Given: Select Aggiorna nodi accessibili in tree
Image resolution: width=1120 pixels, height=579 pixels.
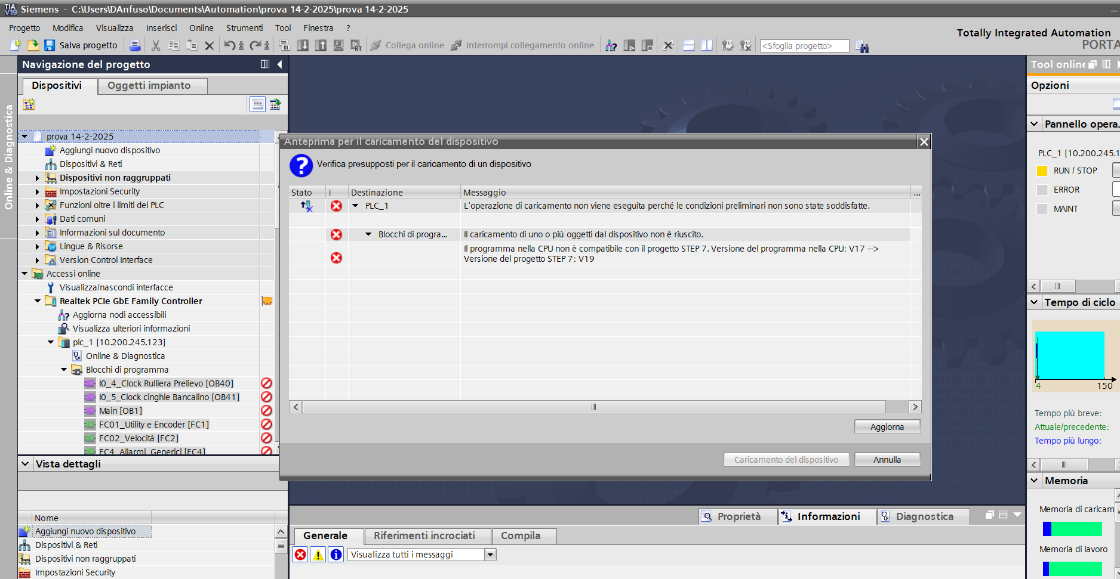Looking at the screenshot, I should pyautogui.click(x=119, y=315).
